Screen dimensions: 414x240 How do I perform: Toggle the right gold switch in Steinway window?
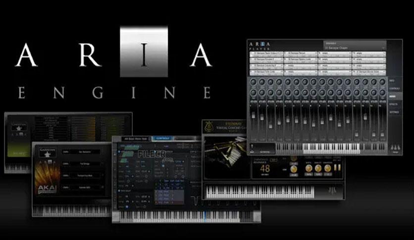point(340,168)
